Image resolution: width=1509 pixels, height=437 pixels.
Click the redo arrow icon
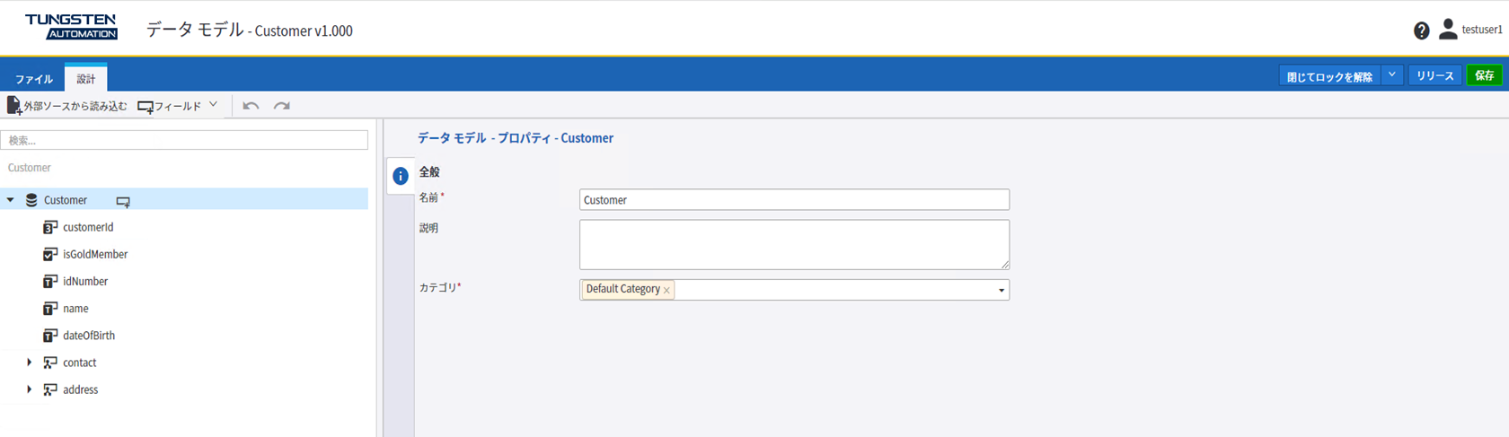point(282,106)
